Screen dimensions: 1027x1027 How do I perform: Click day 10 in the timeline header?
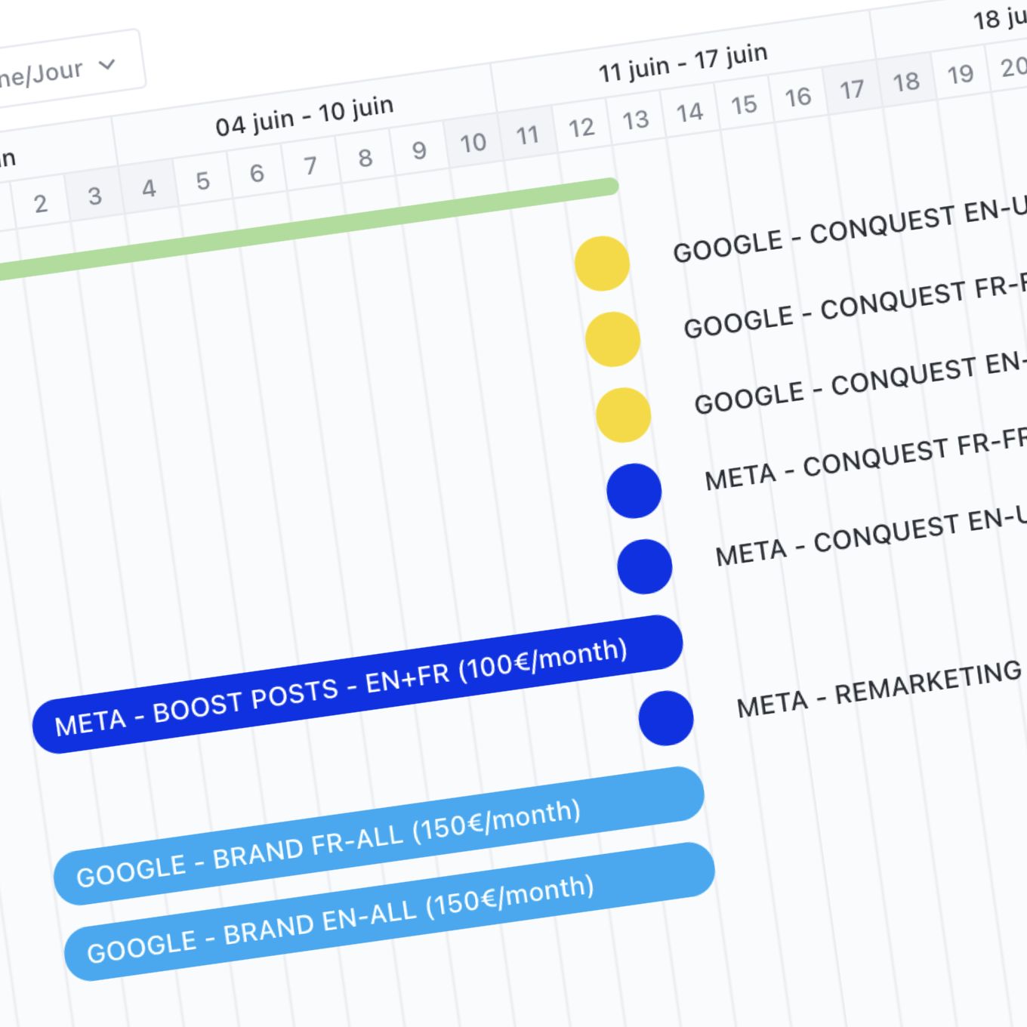pyautogui.click(x=473, y=142)
